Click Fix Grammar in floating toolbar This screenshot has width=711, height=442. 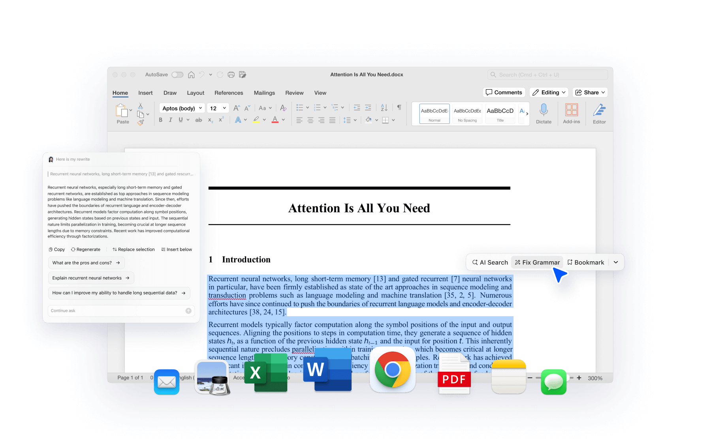537,262
